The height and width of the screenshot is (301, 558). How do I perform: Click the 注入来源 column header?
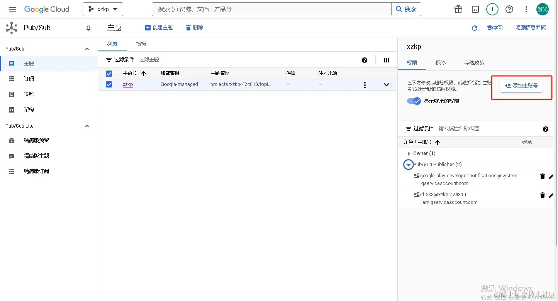pos(327,73)
